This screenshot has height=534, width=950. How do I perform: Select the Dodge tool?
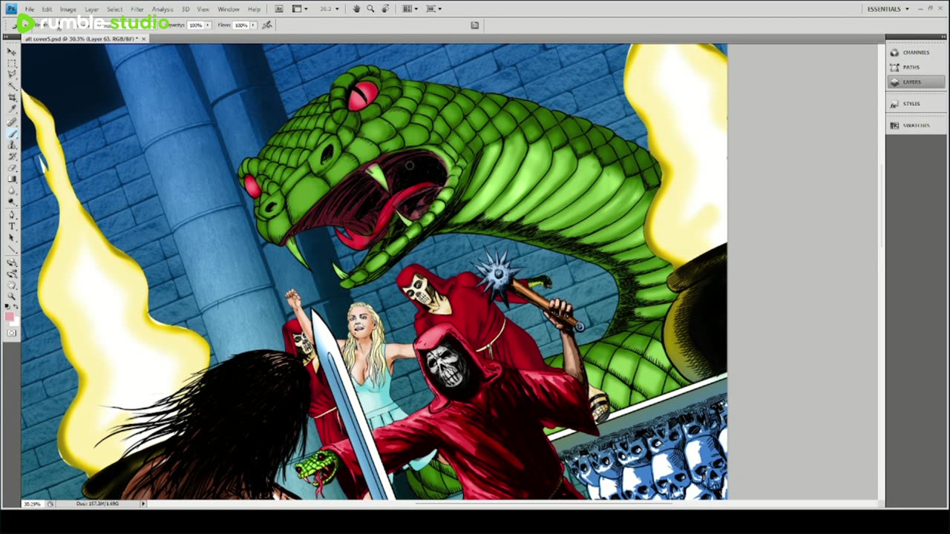pos(12,201)
